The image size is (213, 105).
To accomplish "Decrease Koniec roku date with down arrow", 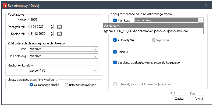I will coord(52,35).
